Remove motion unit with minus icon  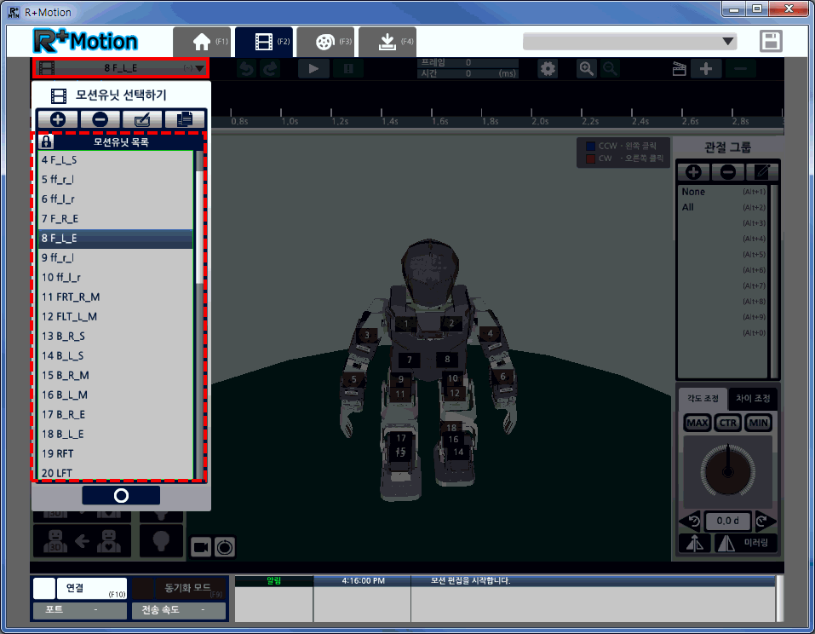point(100,120)
